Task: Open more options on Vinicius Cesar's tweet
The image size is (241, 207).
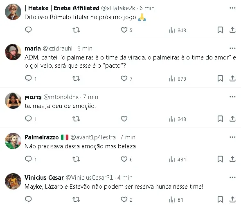Action: (232, 178)
